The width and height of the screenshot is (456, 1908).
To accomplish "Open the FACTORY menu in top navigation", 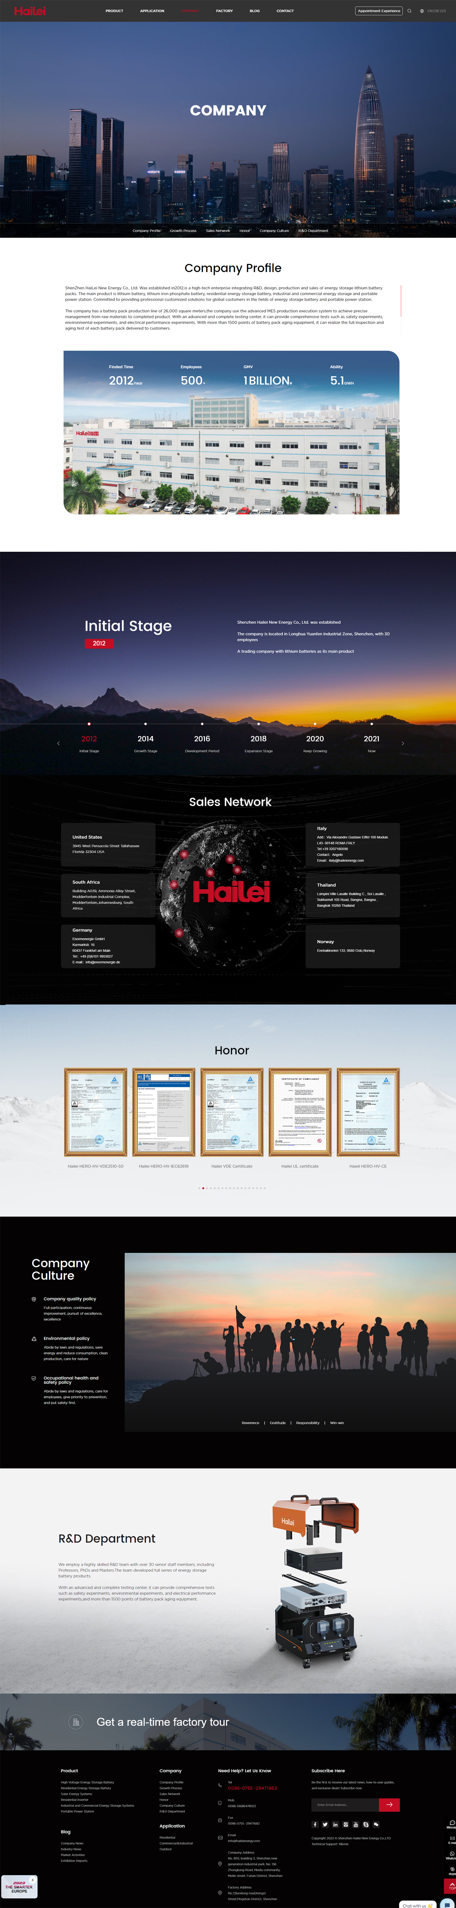I will pyautogui.click(x=224, y=11).
